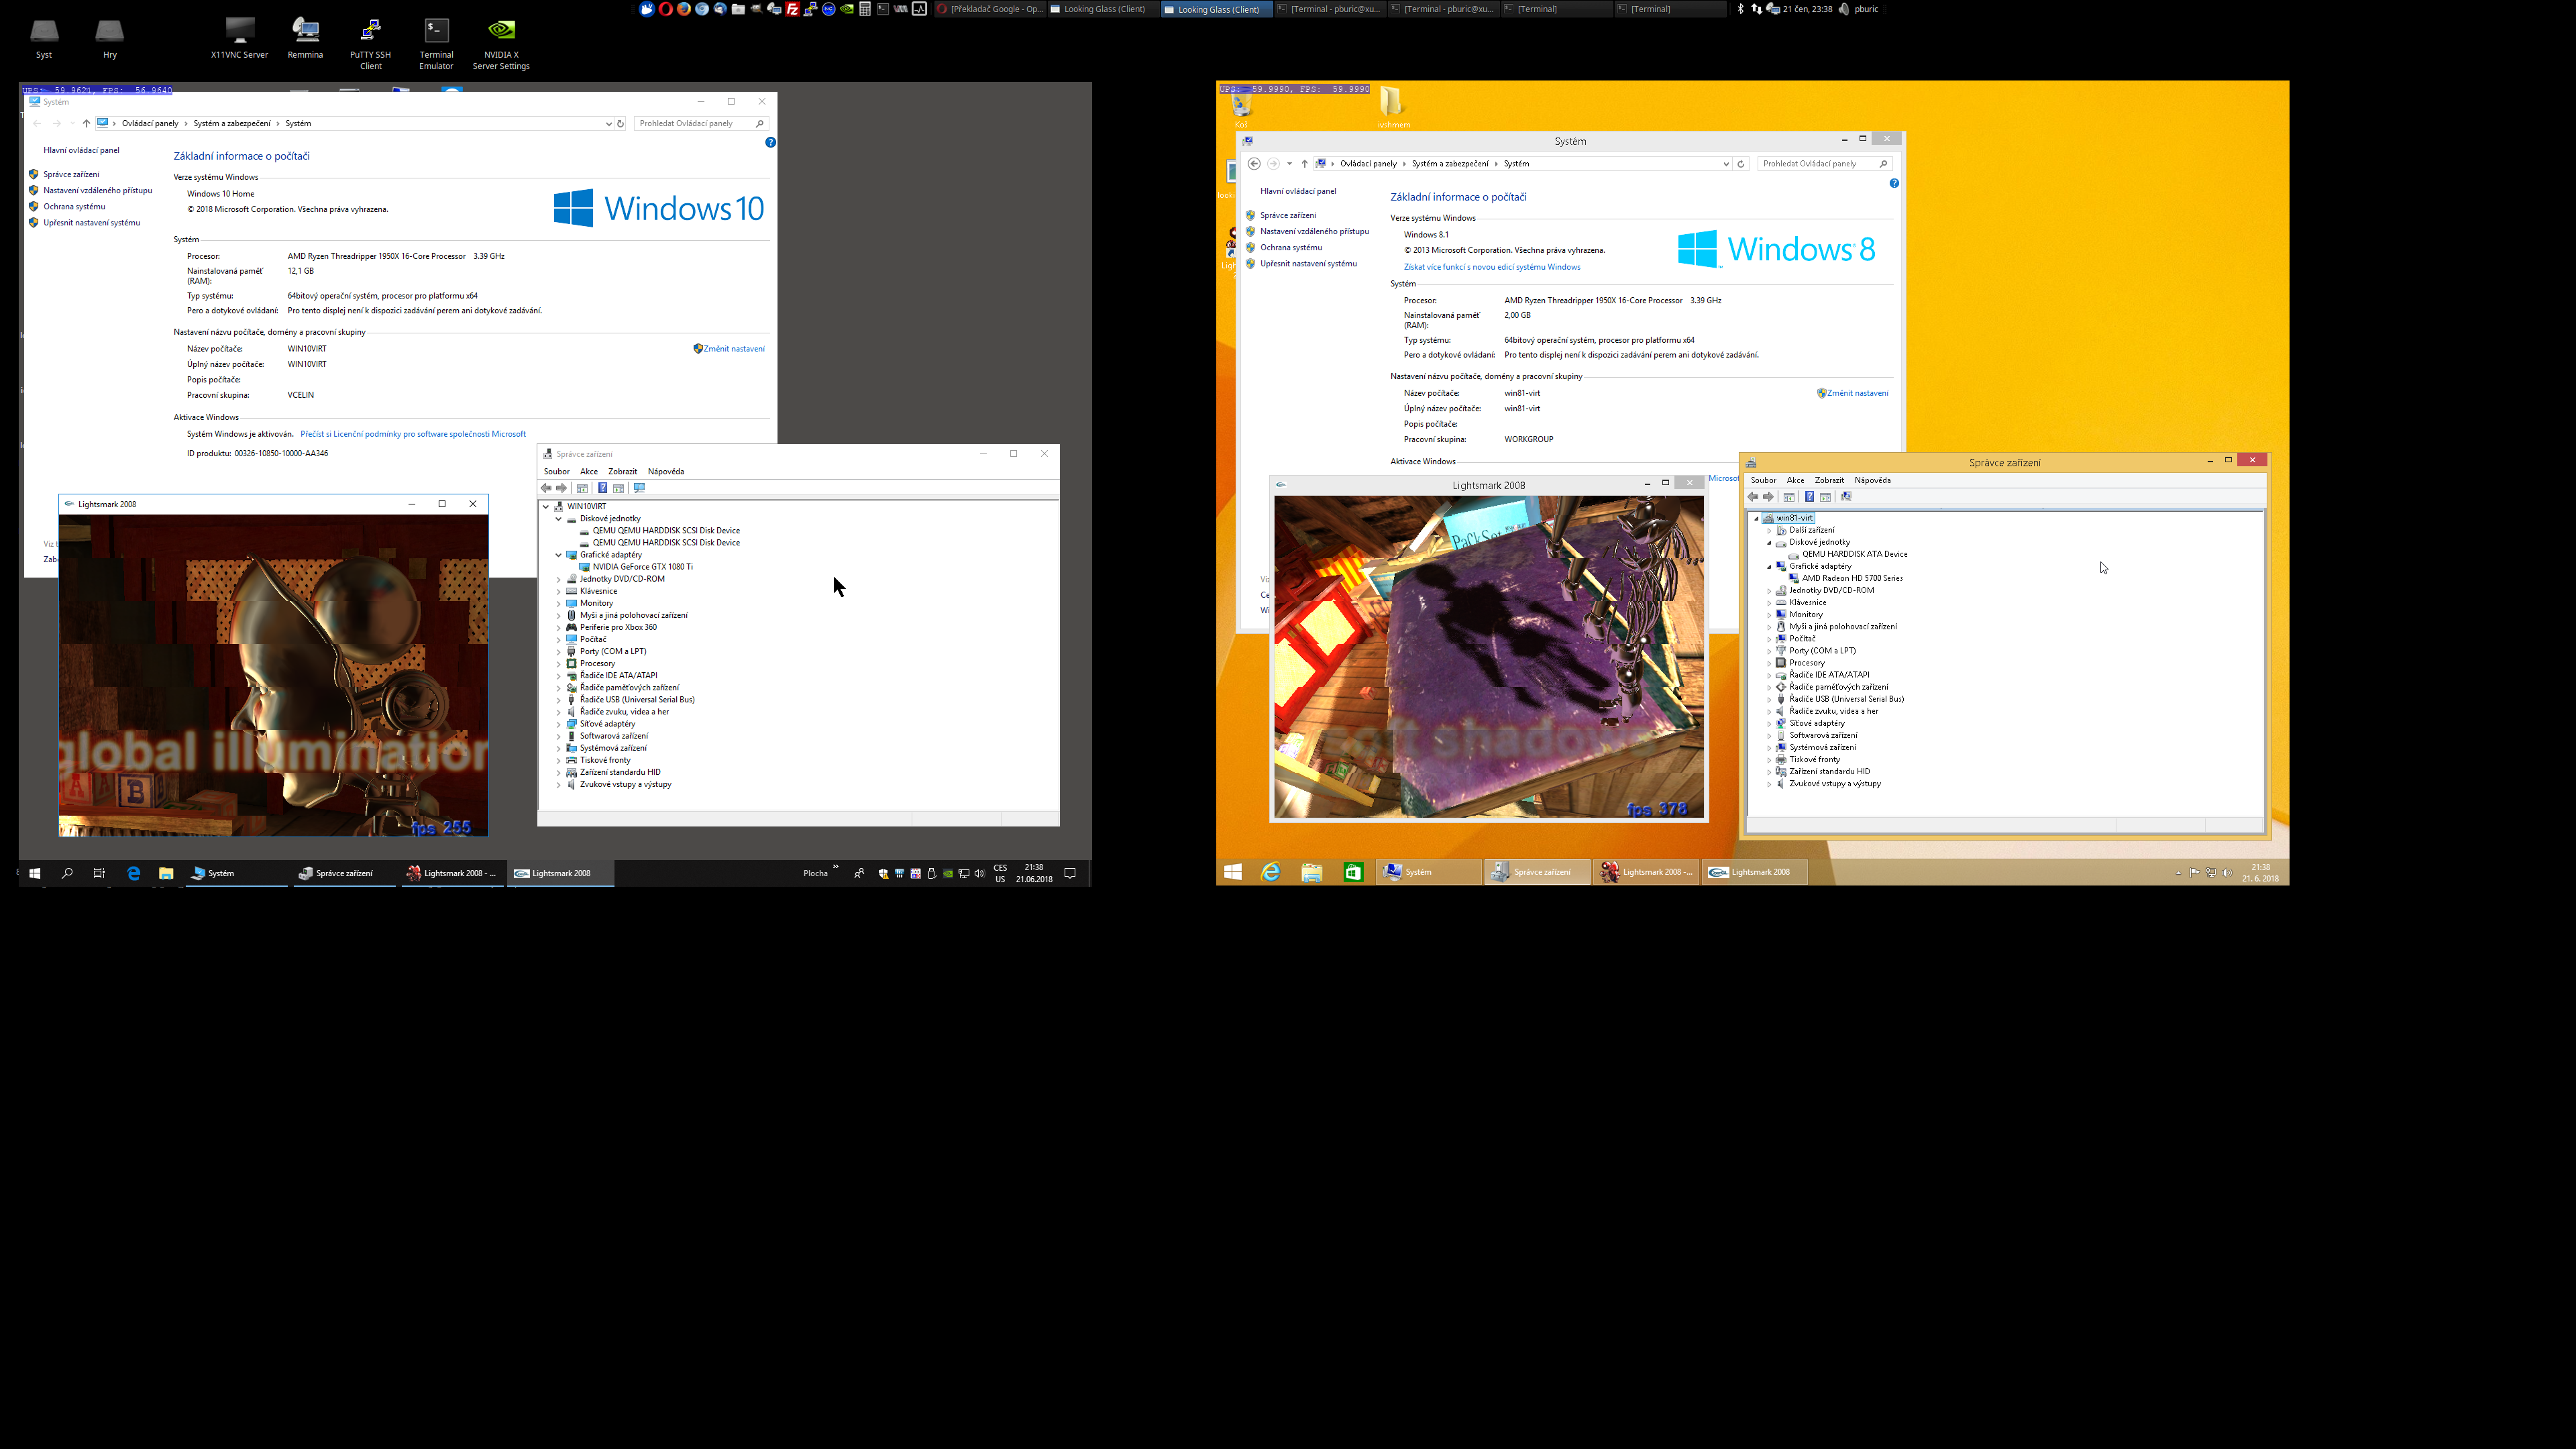Open Microsoft license terms link in Windows 10
The image size is (2576, 1449).
(x=413, y=434)
